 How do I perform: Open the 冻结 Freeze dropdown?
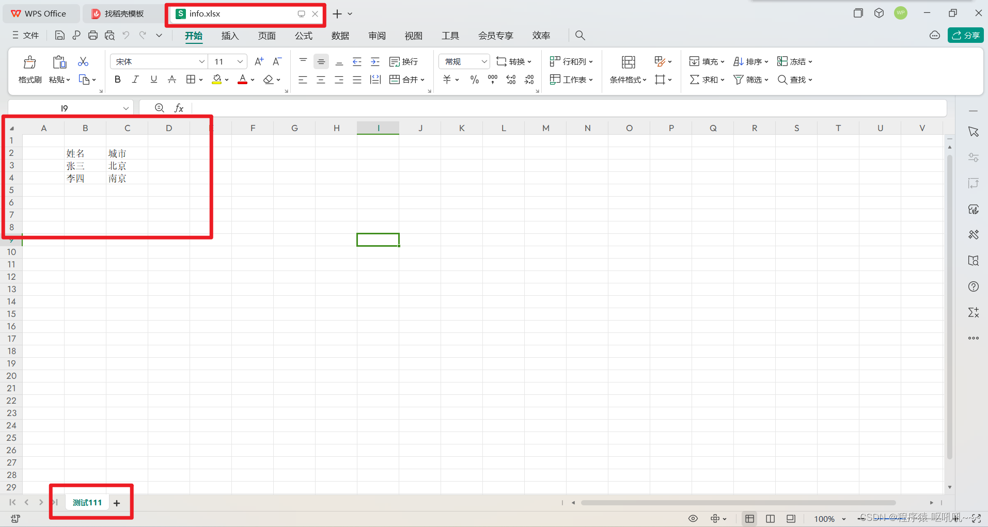tap(795, 61)
